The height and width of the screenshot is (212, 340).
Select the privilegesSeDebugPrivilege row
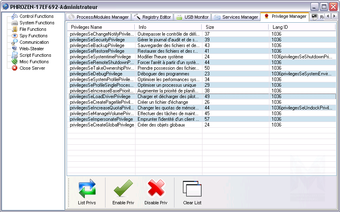tap(96, 74)
